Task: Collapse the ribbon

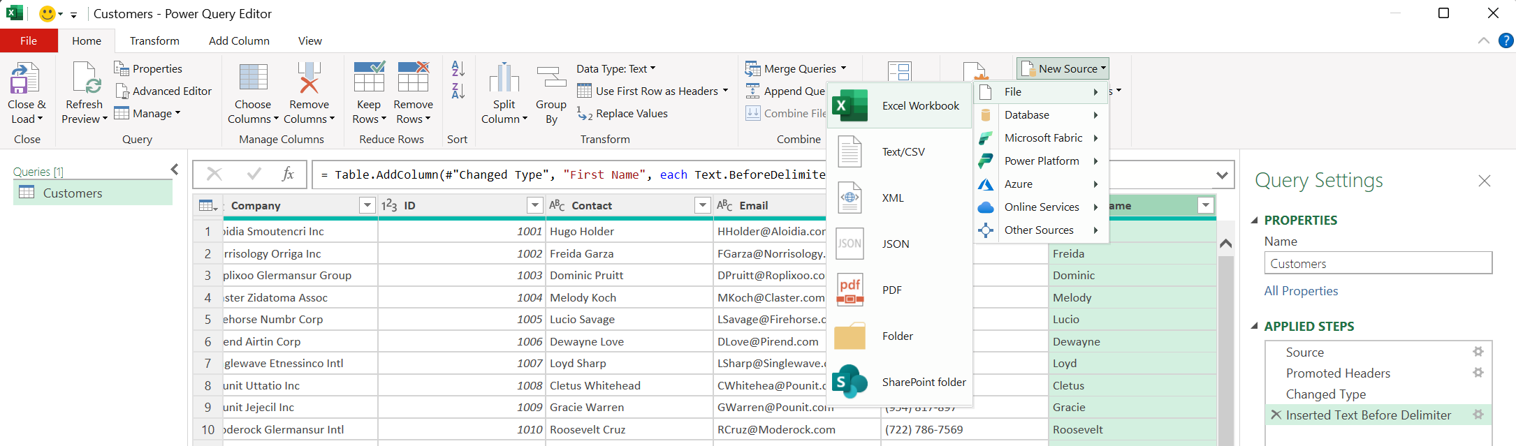Action: click(x=1484, y=40)
